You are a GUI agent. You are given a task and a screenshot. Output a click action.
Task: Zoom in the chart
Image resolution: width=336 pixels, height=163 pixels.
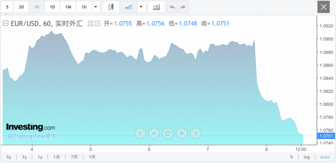(x=182, y=134)
